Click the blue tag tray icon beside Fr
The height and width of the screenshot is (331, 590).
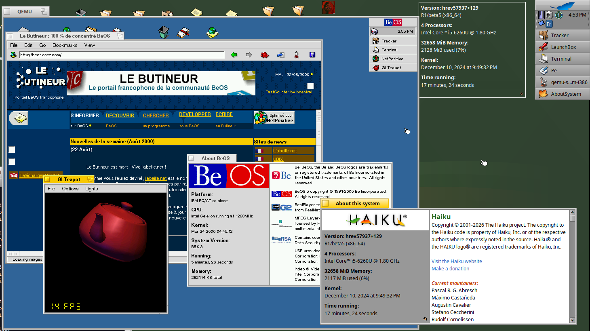click(x=541, y=23)
